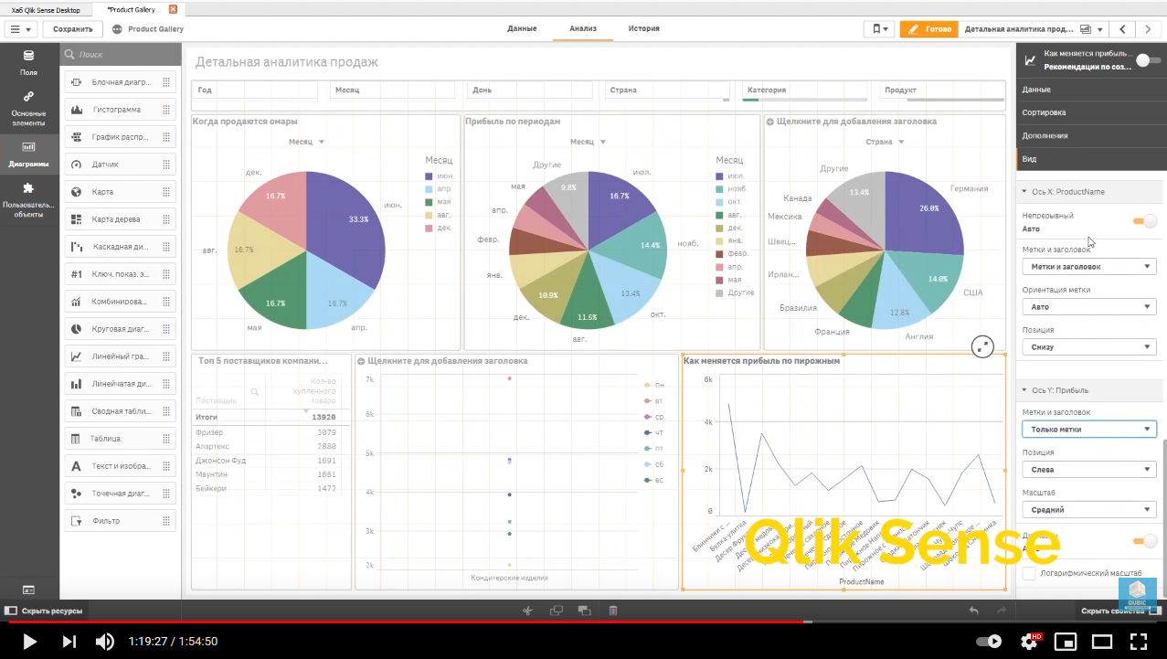The width and height of the screenshot is (1167, 659).
Task: Toggle Рекомендации по созданию диаграмм switch
Action: click(x=1148, y=60)
